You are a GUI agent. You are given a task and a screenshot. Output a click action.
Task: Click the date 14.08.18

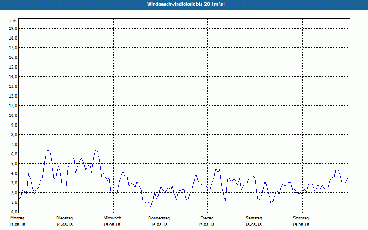64,225
